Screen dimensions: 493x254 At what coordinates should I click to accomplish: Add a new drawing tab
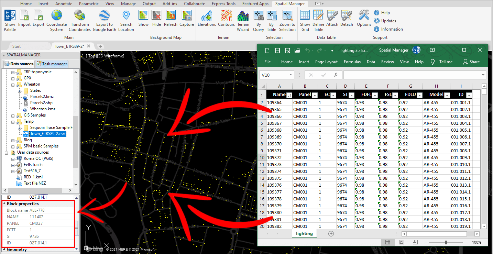101,46
